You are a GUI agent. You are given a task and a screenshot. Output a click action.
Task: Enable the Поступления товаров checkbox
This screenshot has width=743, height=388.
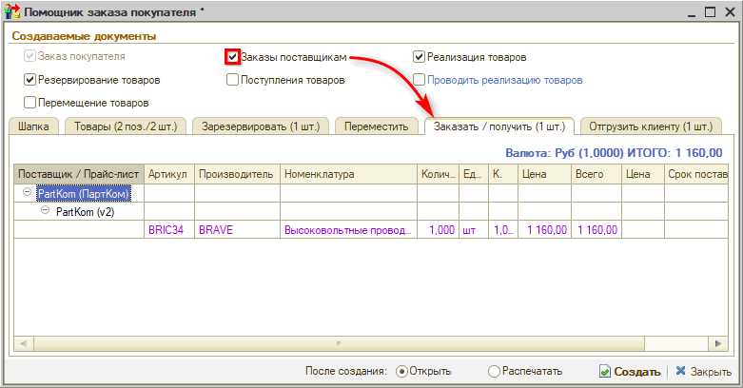pyautogui.click(x=232, y=80)
